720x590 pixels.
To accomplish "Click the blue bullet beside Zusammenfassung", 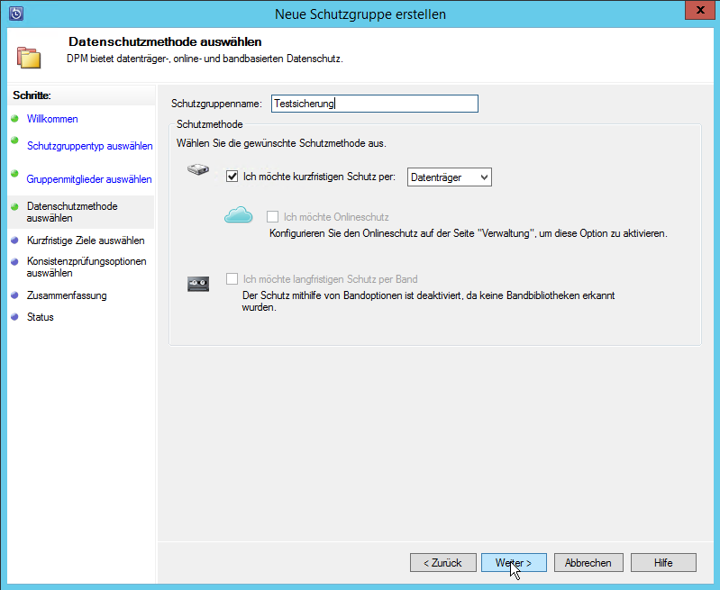I will pyautogui.click(x=14, y=295).
